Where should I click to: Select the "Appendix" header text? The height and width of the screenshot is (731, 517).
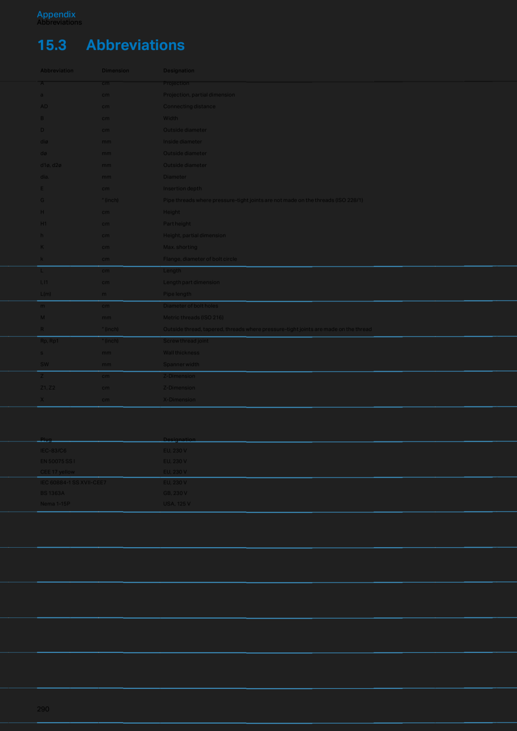tap(56, 14)
